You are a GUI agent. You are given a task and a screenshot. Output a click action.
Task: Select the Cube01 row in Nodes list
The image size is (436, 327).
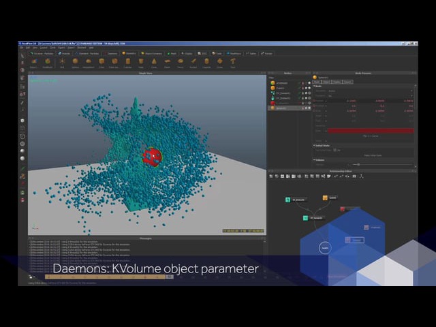tap(289, 88)
